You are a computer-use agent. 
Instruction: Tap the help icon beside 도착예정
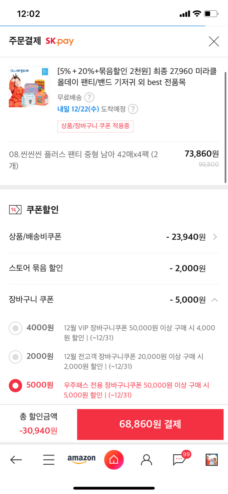133,109
